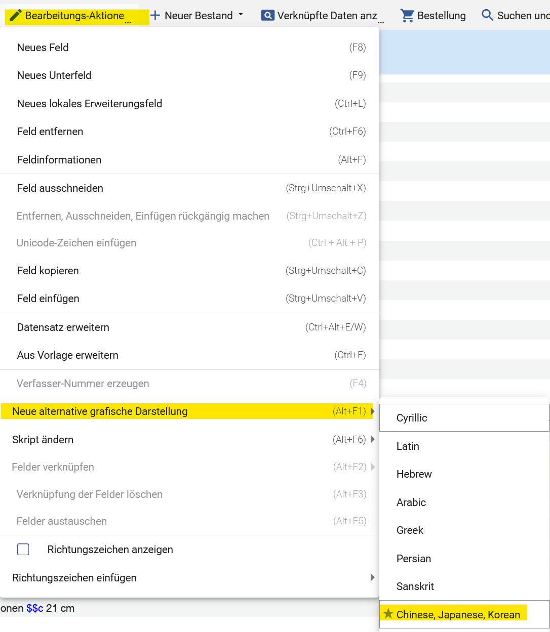The width and height of the screenshot is (550, 632).
Task: Enable the Richtungszeichen anzeigen checkbox
Action: (23, 550)
